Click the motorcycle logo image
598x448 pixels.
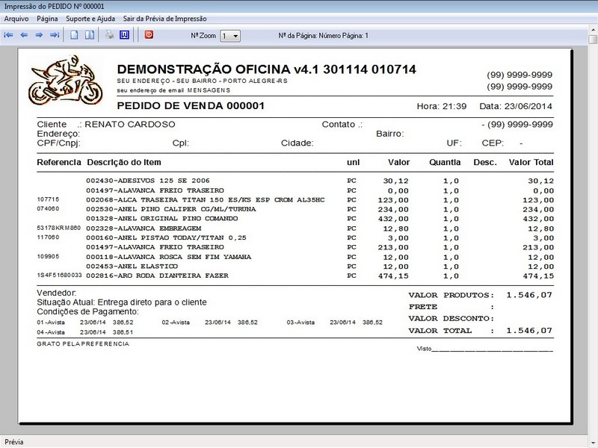pyautogui.click(x=66, y=80)
